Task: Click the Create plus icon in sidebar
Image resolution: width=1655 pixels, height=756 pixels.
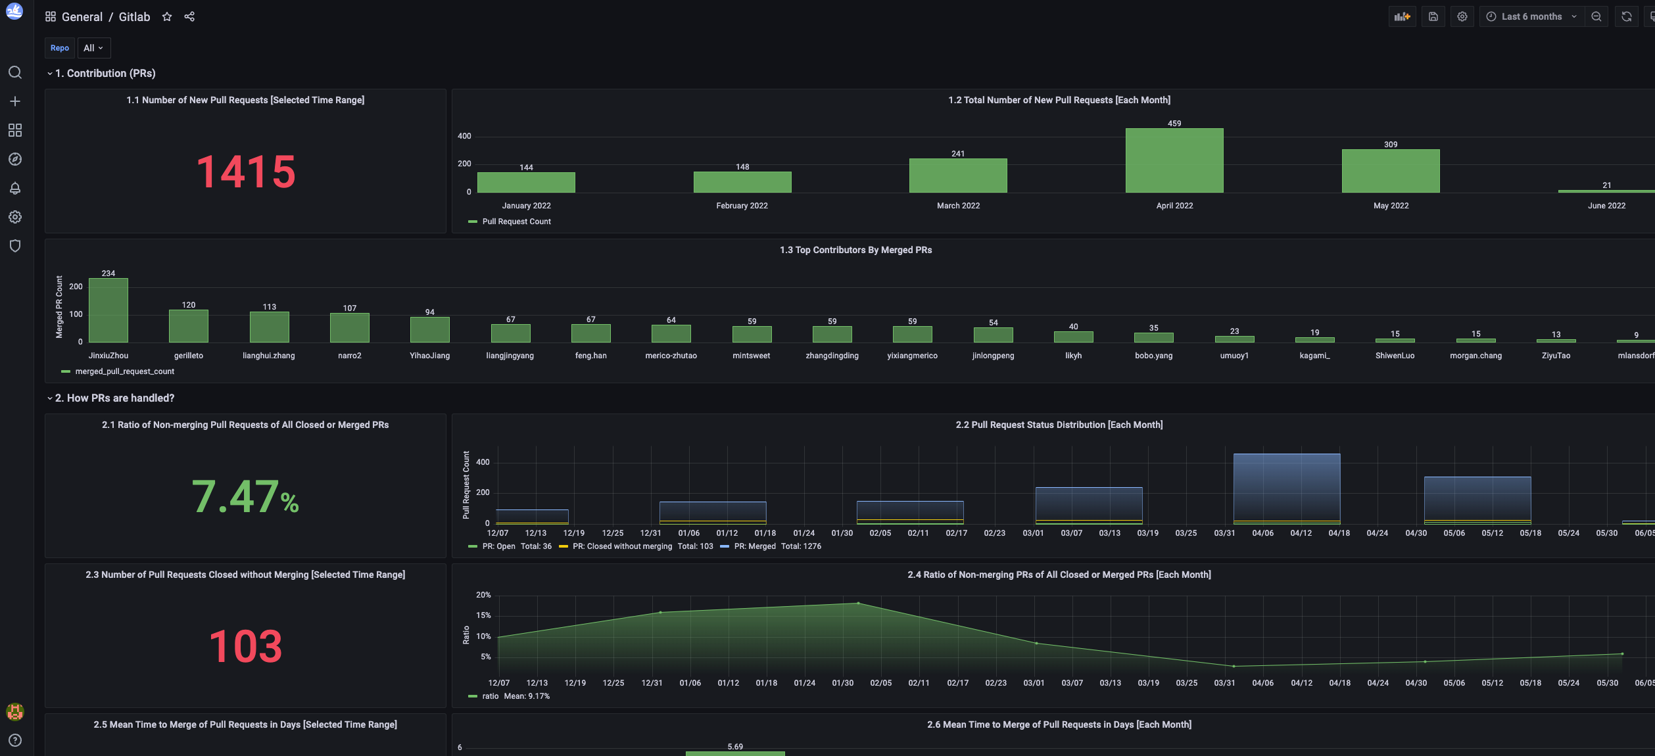Action: tap(15, 101)
